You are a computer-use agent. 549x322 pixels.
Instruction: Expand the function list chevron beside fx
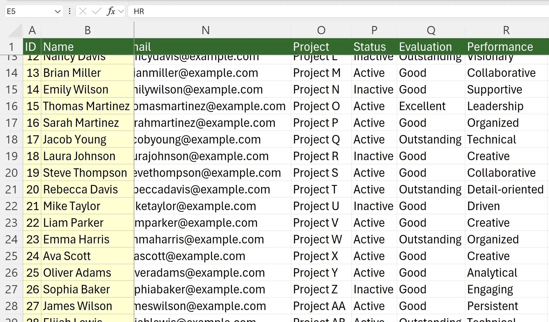(x=121, y=12)
